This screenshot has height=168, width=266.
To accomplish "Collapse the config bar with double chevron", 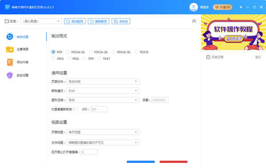I will (x=194, y=21).
